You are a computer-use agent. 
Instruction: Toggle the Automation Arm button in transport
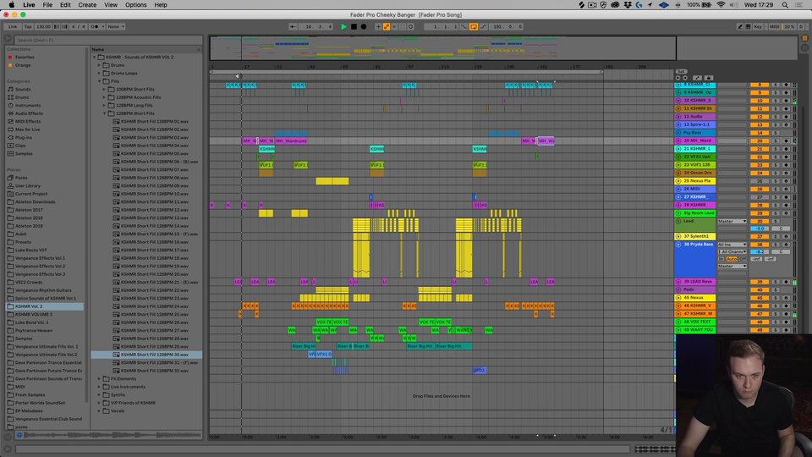coord(387,26)
